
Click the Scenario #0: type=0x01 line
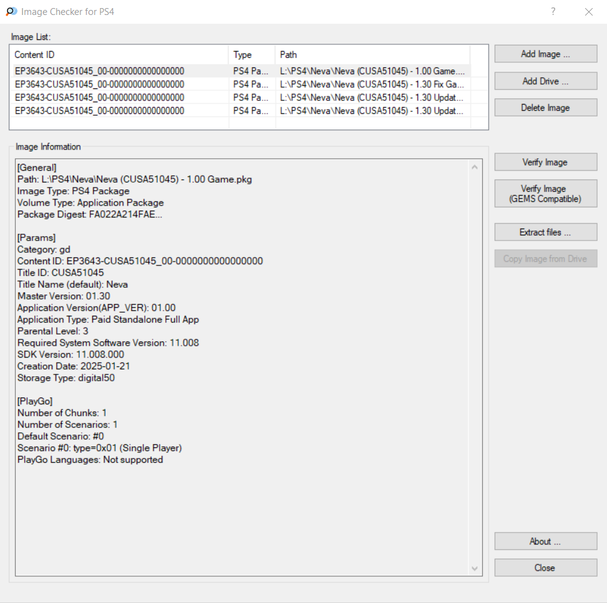pyautogui.click(x=99, y=448)
